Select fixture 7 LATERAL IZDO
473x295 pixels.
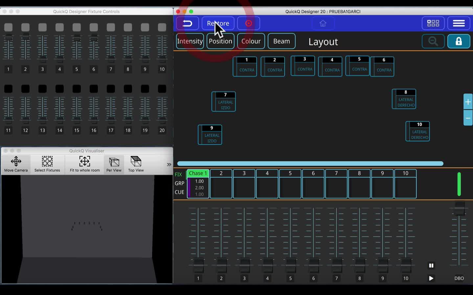pyautogui.click(x=224, y=102)
